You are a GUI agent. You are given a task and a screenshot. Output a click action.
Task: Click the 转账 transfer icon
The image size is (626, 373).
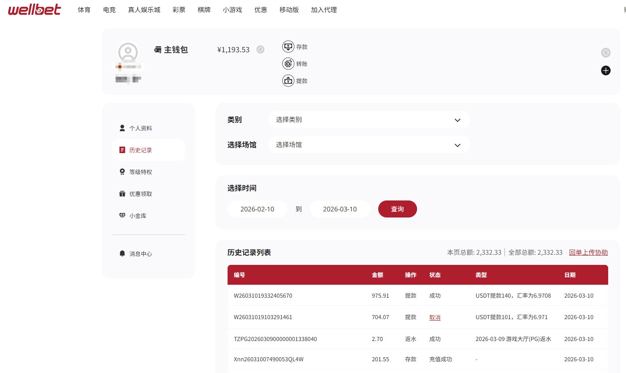pos(288,64)
